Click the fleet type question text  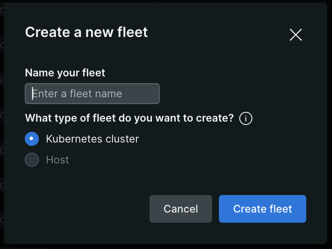click(x=129, y=118)
